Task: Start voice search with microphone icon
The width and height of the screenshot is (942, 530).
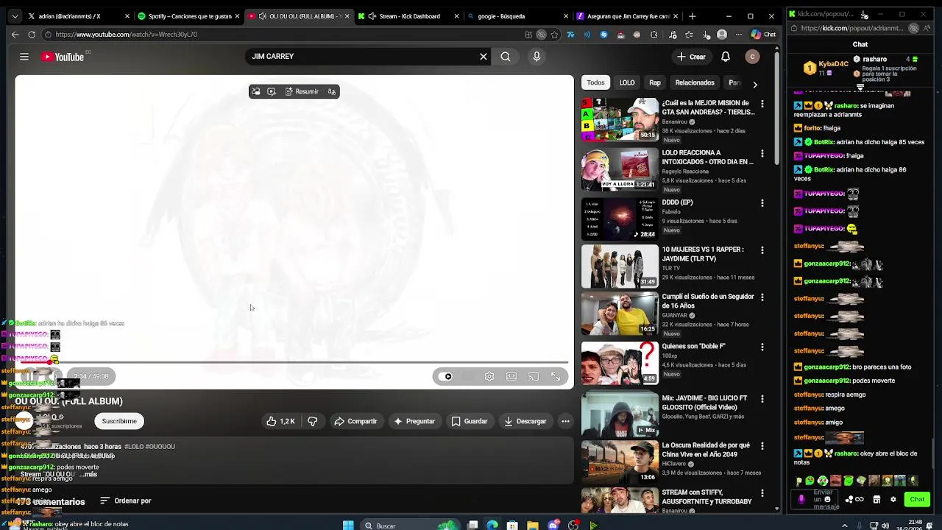Action: (x=536, y=57)
